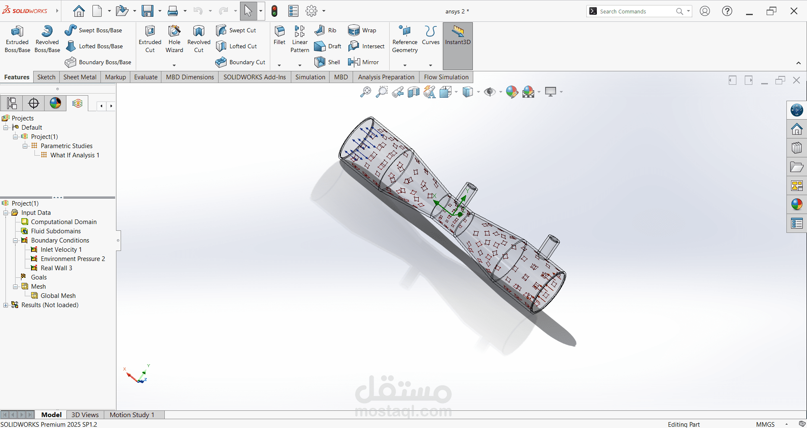Open the Hide/Show Items dropdown
Viewport: 807px width, 428px height.
point(500,92)
